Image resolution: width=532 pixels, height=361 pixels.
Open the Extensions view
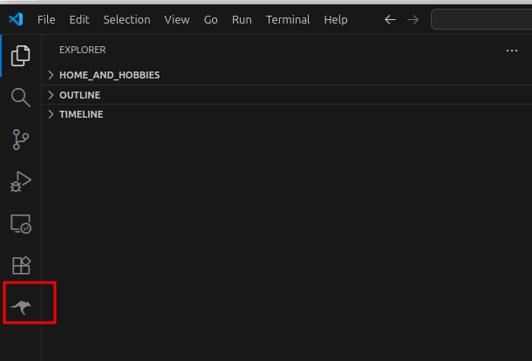coord(20,265)
